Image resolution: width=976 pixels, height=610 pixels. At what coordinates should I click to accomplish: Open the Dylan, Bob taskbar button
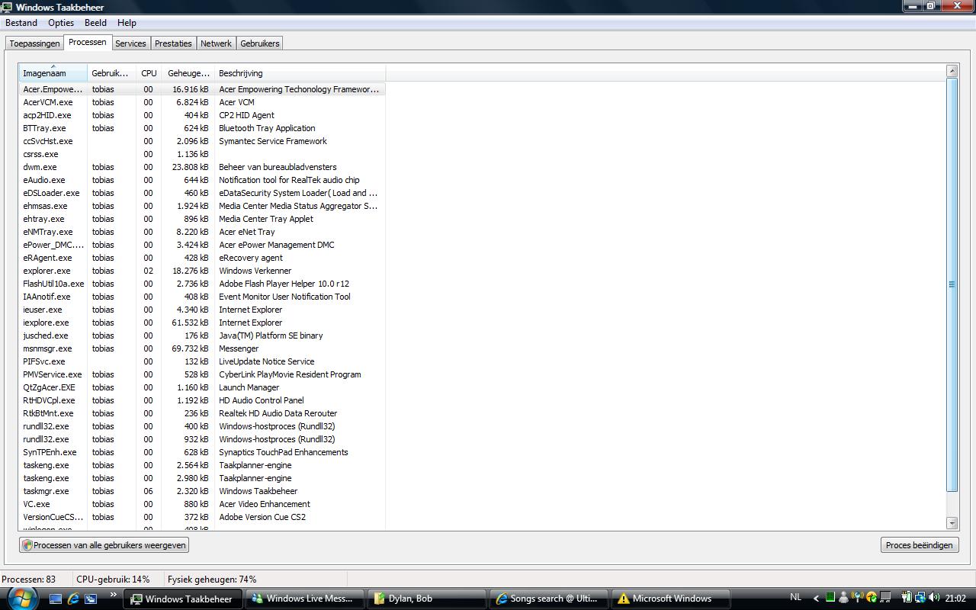[427, 599]
